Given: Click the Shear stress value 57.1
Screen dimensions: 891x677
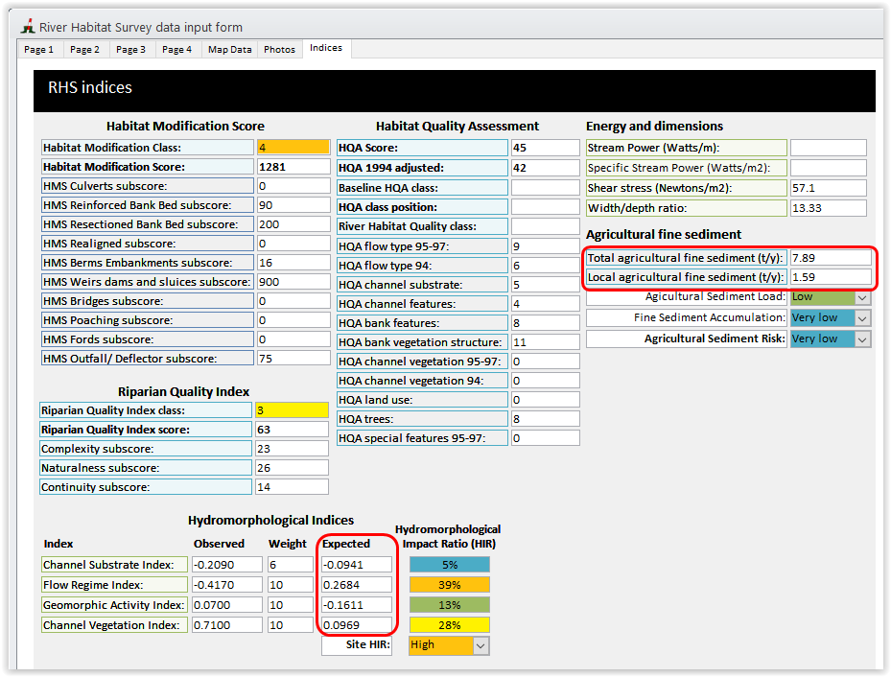Looking at the screenshot, I should click(x=829, y=188).
